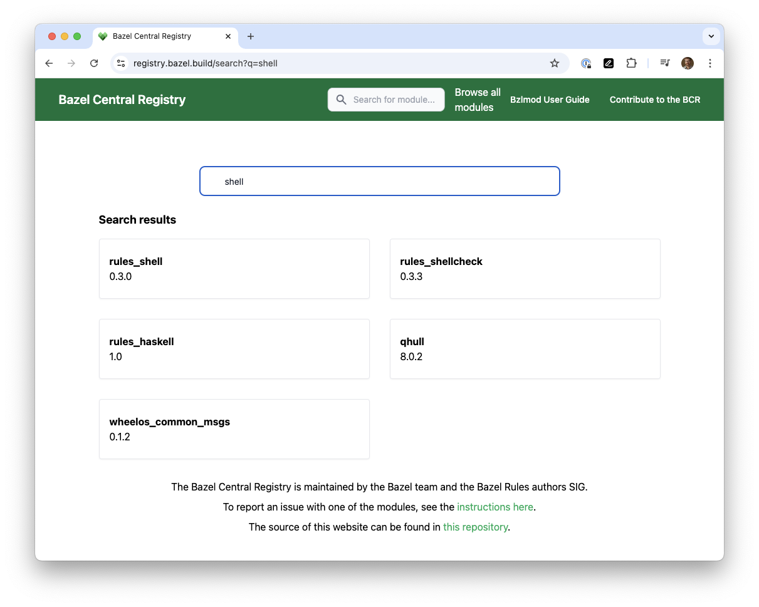
Task: Expand the tab search dropdown arrow
Action: 711,36
